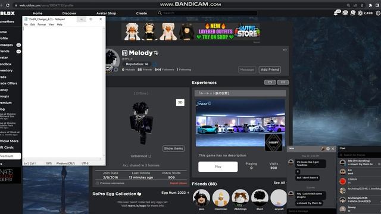This screenshot has height=214, width=381.
Task: Open the Discover tab in Roblox navbar
Action: pyautogui.click(x=69, y=13)
